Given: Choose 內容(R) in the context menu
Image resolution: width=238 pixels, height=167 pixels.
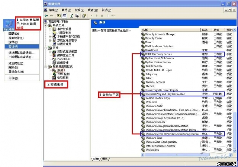Looking at the screenshot, I should coord(22,78).
